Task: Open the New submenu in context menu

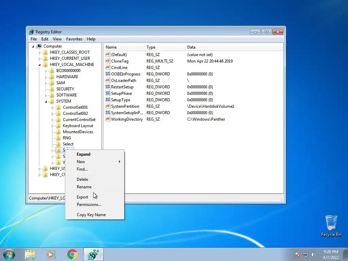Action: point(95,161)
